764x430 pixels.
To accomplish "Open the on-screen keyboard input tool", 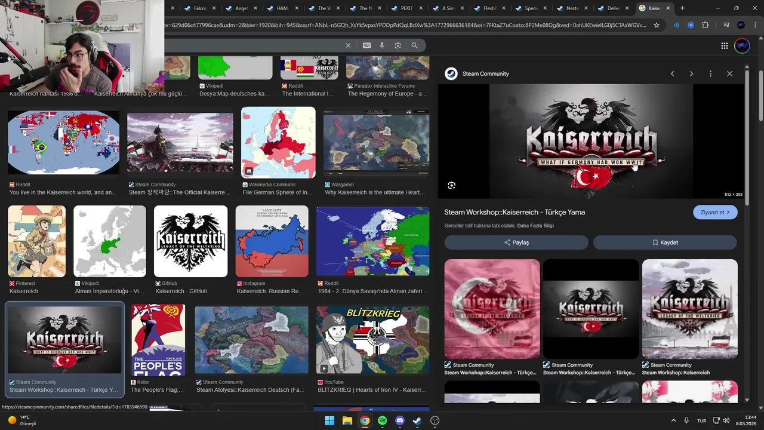I will (366, 45).
